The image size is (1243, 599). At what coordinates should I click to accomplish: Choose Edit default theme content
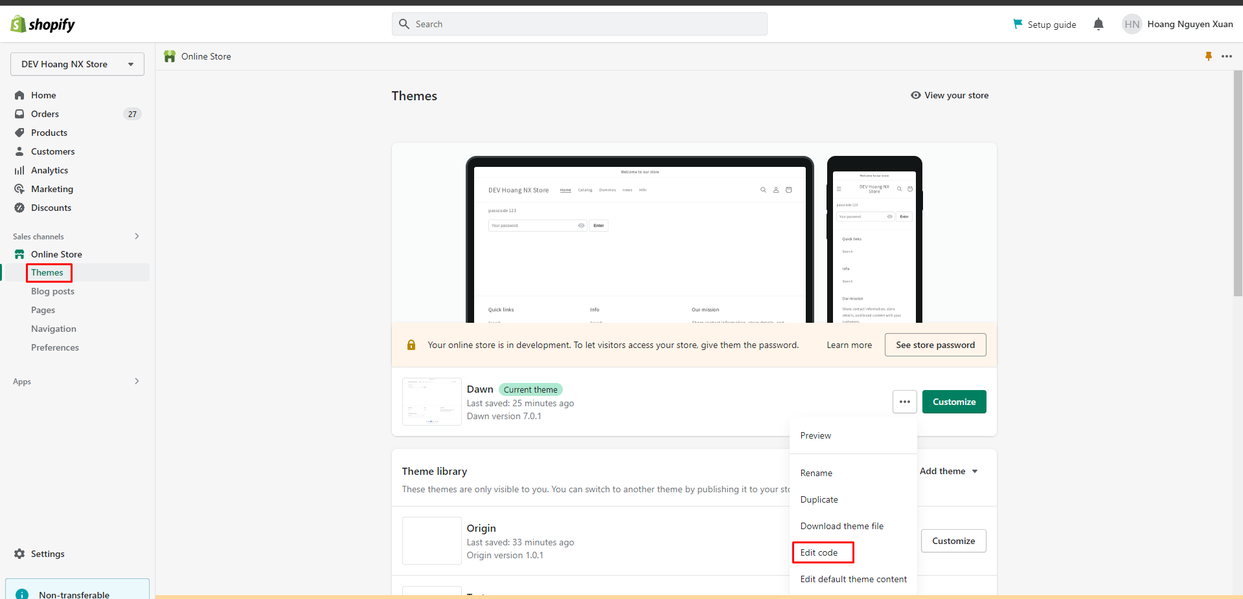(853, 579)
